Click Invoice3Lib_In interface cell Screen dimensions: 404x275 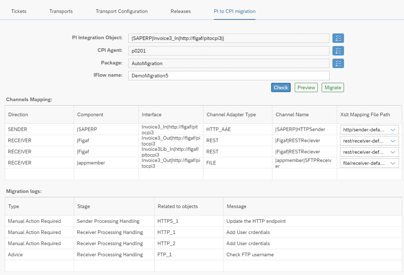pyautogui.click(x=170, y=152)
